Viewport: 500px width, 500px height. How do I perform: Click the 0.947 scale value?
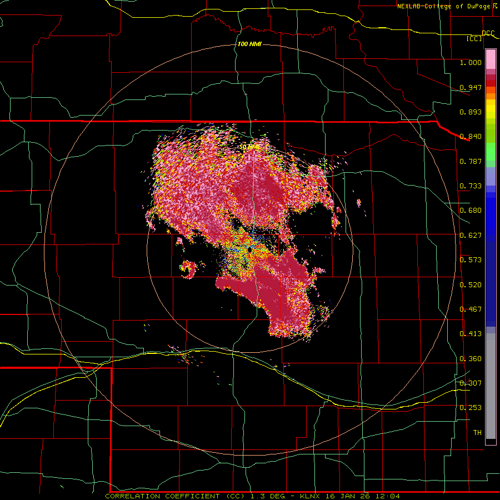471,87
